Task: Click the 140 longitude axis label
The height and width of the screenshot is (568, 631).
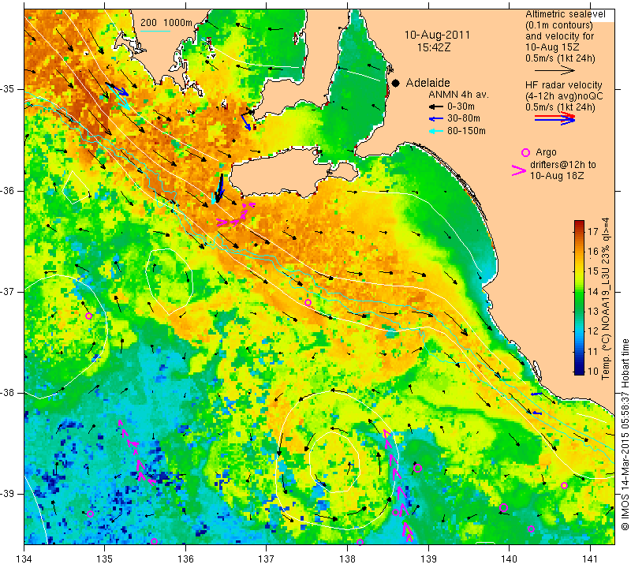Action: click(x=509, y=559)
